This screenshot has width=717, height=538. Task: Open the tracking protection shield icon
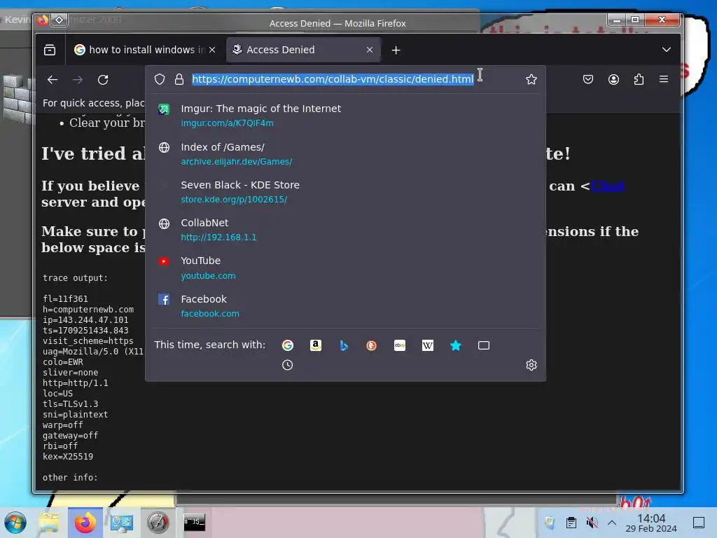point(160,79)
